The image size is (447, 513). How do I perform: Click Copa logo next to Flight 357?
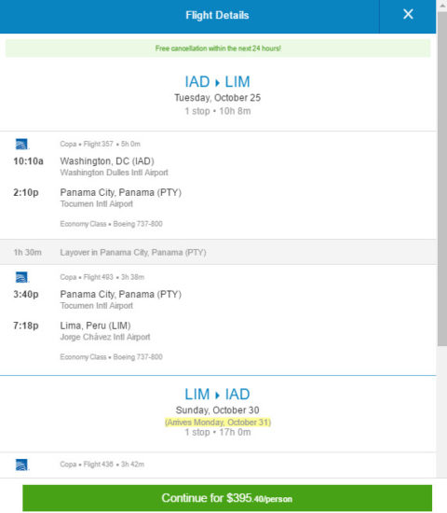click(22, 144)
